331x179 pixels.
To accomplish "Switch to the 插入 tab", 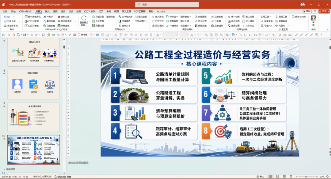I will point(47,11).
